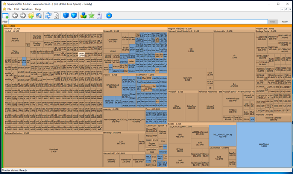This screenshot has height=174, width=293.
Task: Click the child window icon beside File menu
Action: tap(4, 9)
